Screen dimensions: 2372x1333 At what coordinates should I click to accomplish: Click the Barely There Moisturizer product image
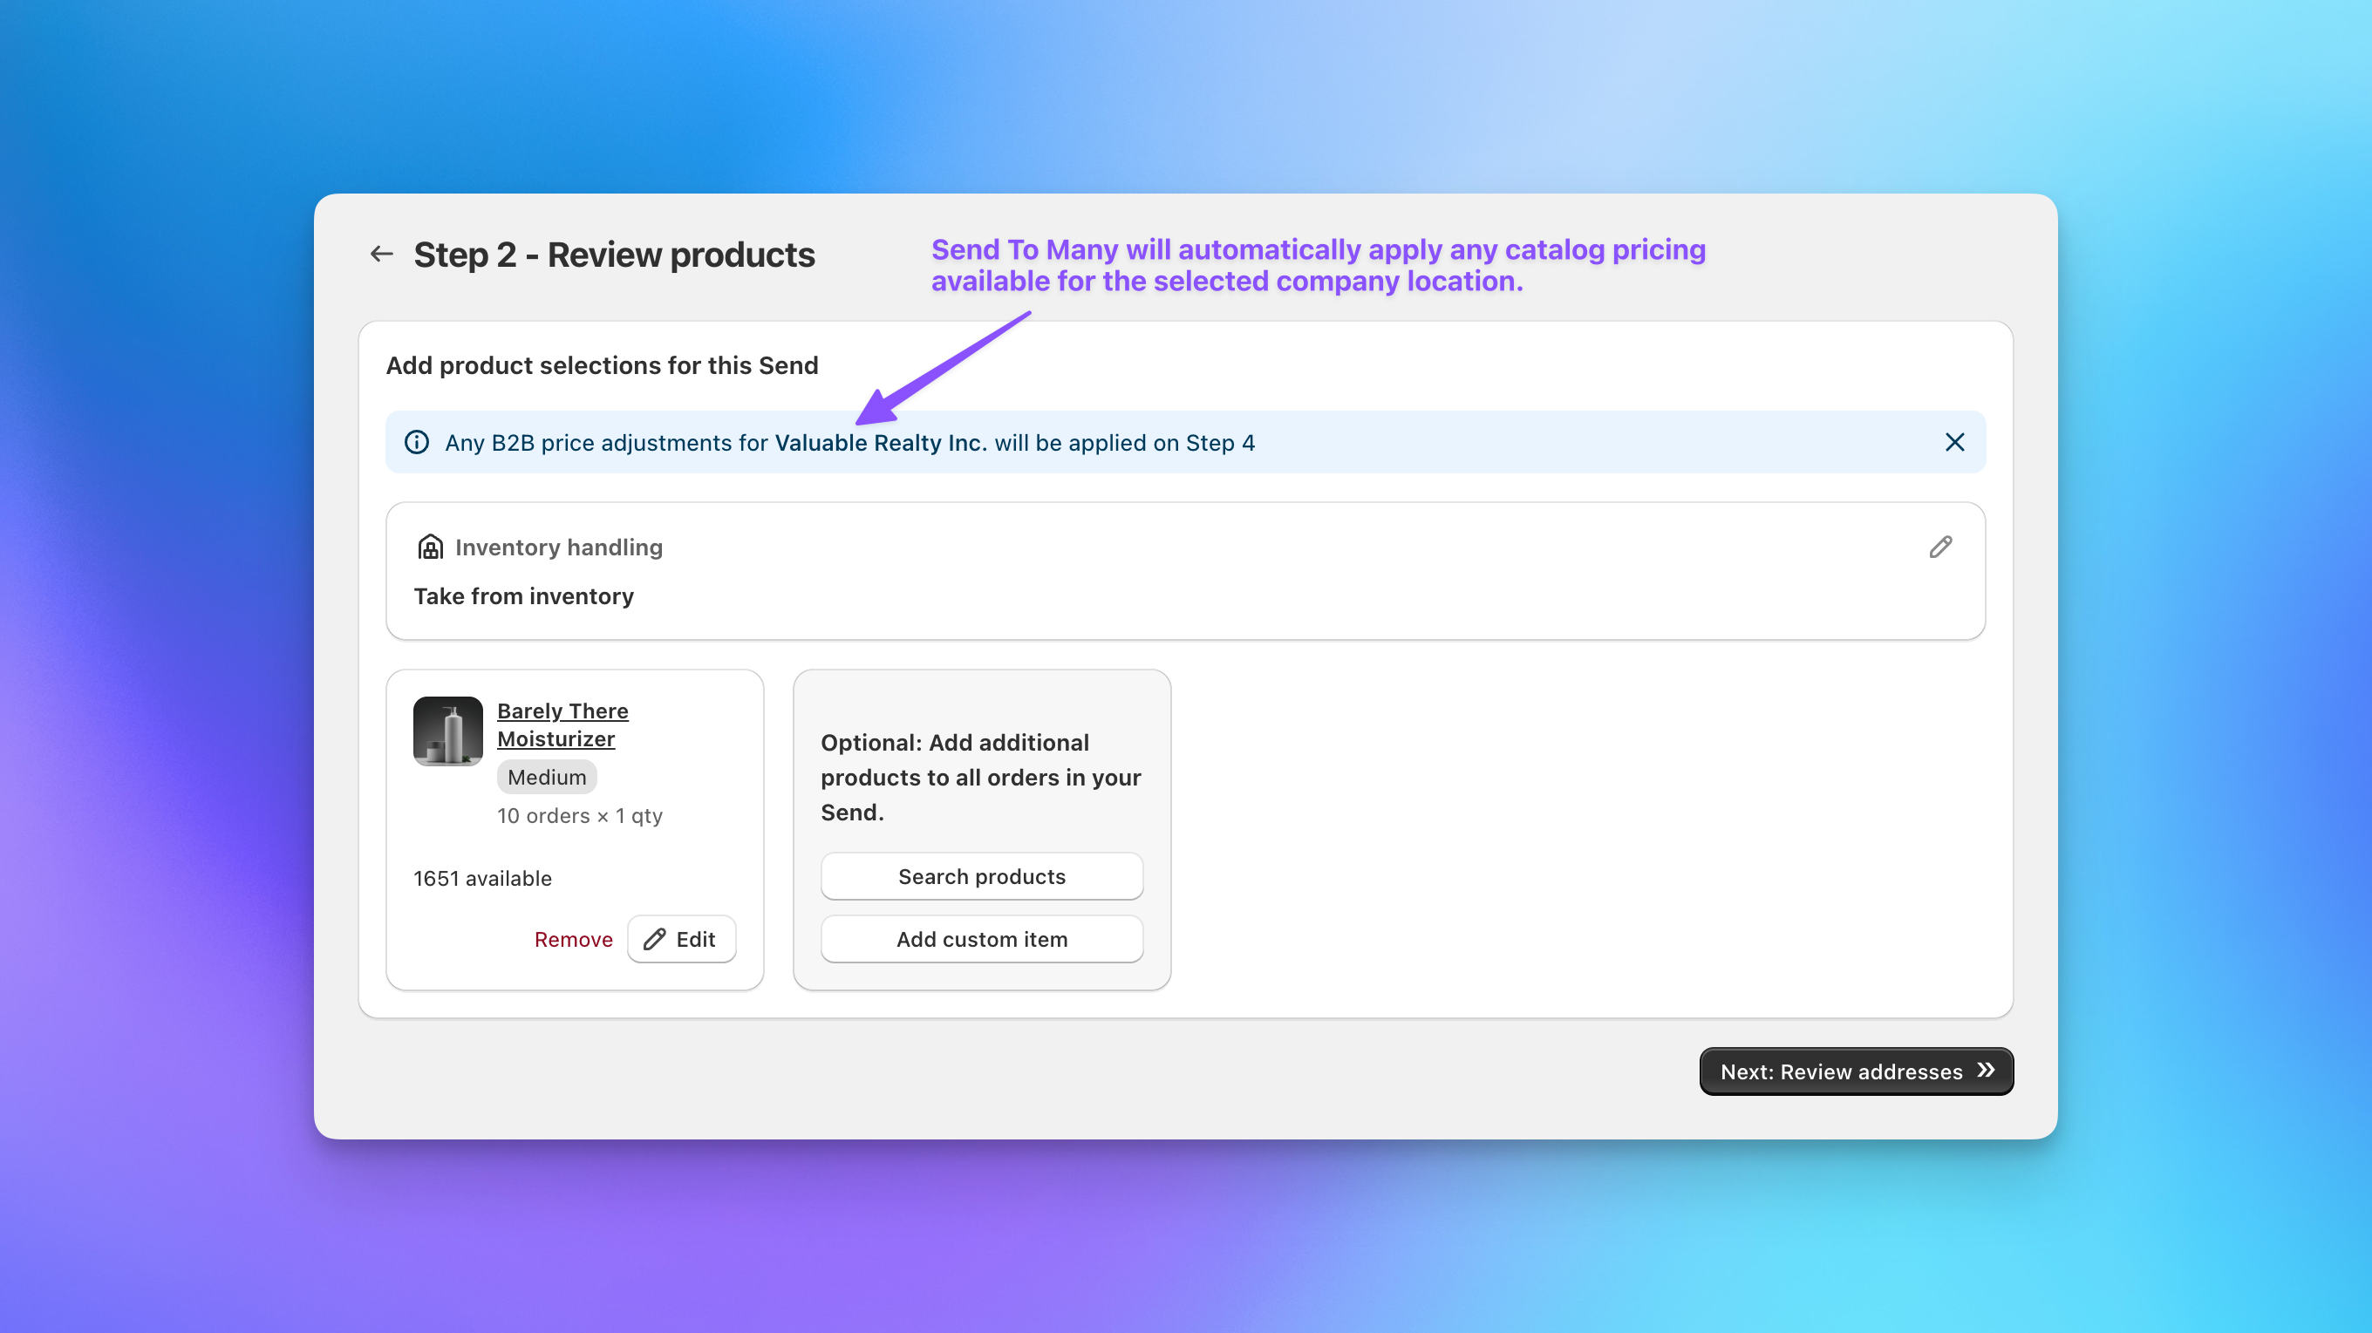[448, 730]
